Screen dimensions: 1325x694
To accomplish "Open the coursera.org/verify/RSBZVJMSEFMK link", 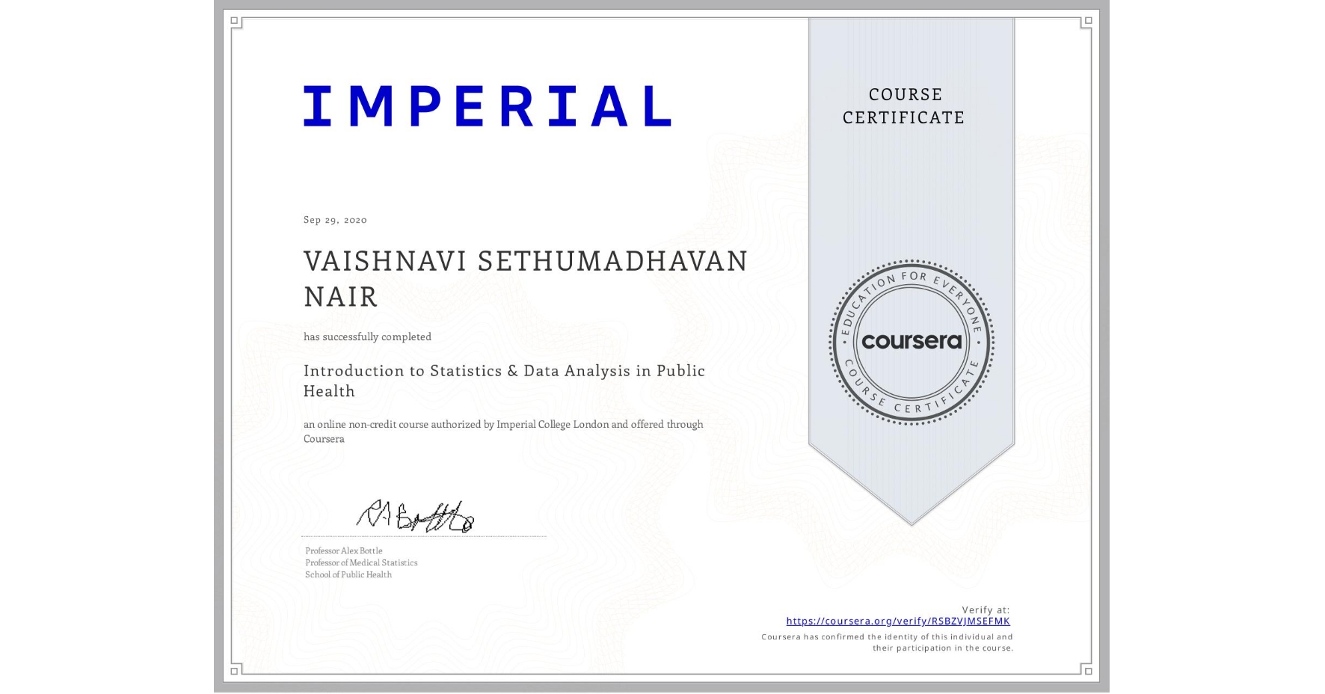I will [x=897, y=621].
